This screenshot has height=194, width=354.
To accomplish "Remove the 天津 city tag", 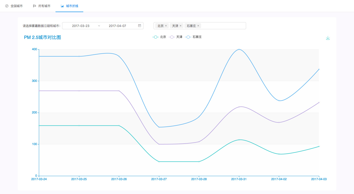I will [x=181, y=26].
